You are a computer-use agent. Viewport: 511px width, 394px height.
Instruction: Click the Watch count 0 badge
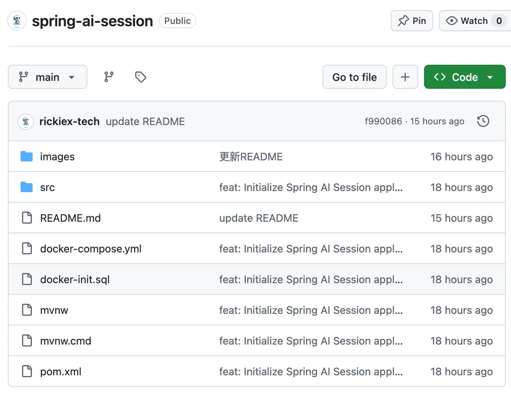point(499,21)
